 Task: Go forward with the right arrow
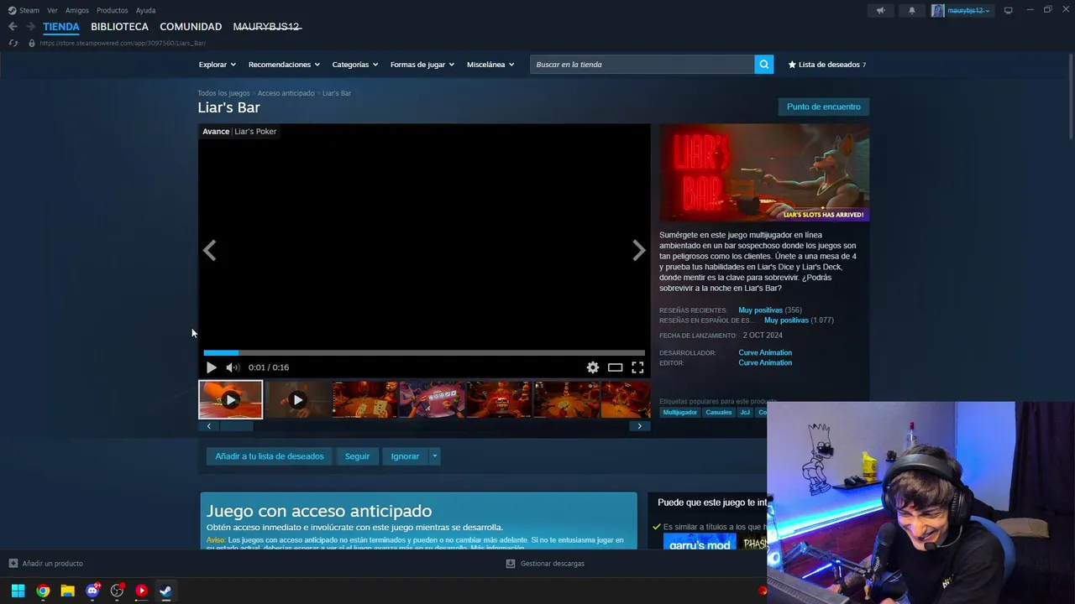click(x=30, y=27)
